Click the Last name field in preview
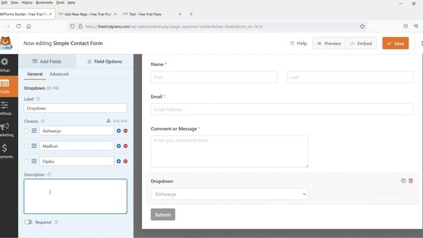423x238 pixels. [350, 77]
